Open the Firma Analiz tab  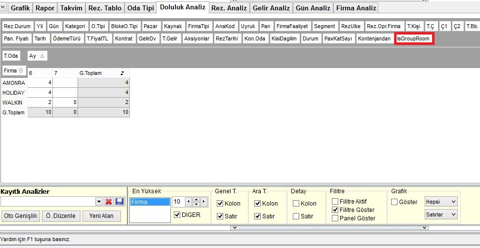click(x=356, y=8)
